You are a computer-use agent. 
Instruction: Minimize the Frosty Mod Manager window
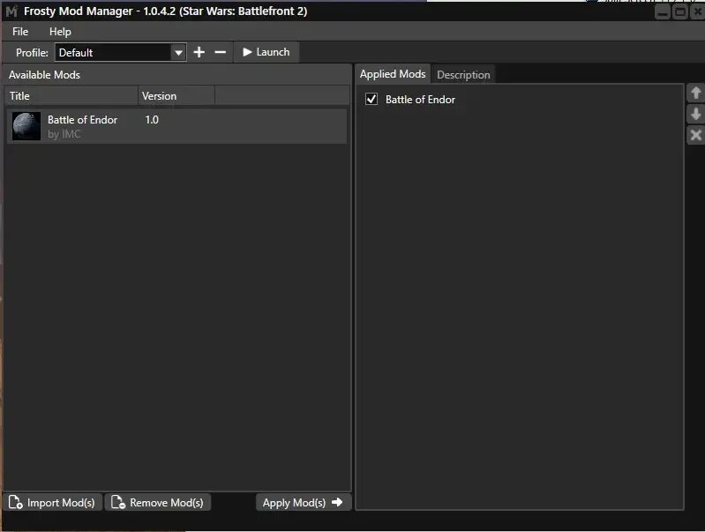coord(663,12)
